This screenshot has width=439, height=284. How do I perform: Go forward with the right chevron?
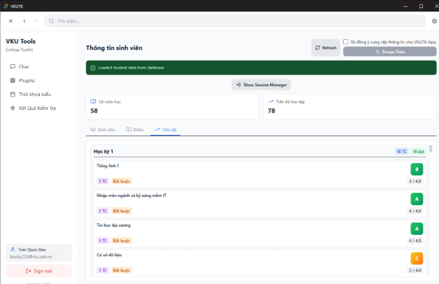pyautogui.click(x=35, y=21)
